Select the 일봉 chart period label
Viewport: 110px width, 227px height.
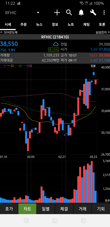[x=93, y=66]
